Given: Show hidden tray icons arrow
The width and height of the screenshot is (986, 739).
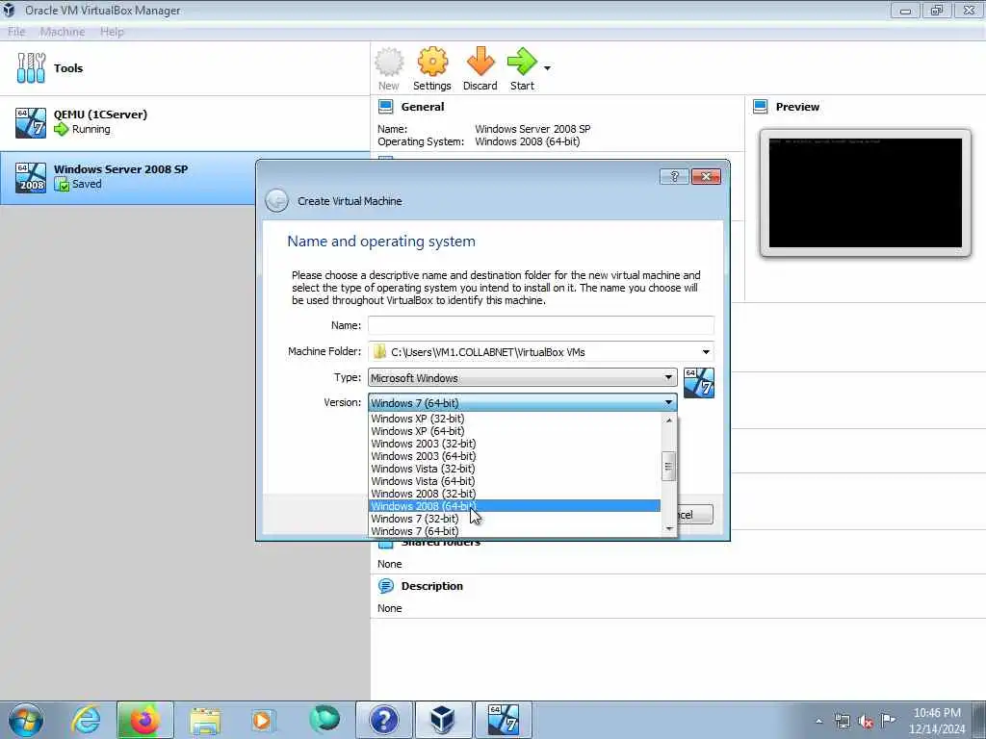Looking at the screenshot, I should pyautogui.click(x=818, y=722).
